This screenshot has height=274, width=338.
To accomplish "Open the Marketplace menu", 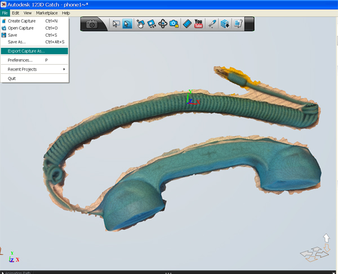I will [x=46, y=12].
